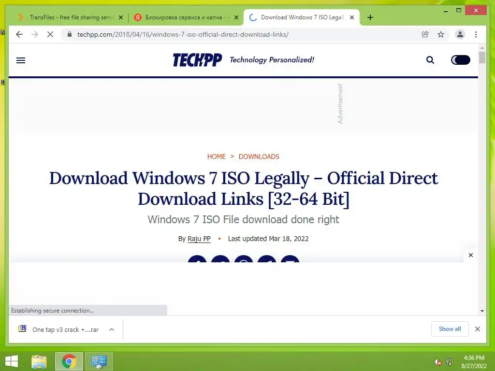Open the Control Panel taskbar icon
The width and height of the screenshot is (495, 371).
point(99,361)
